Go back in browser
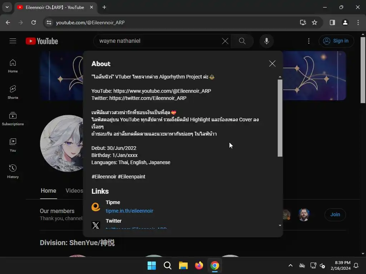 coord(8,22)
